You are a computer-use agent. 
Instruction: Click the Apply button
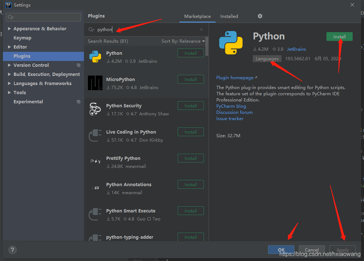(x=342, y=250)
